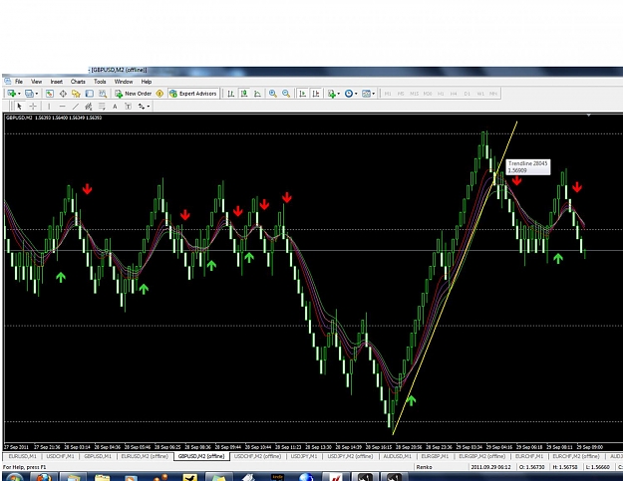
Task: Select the horizontal line tool
Action: point(62,107)
